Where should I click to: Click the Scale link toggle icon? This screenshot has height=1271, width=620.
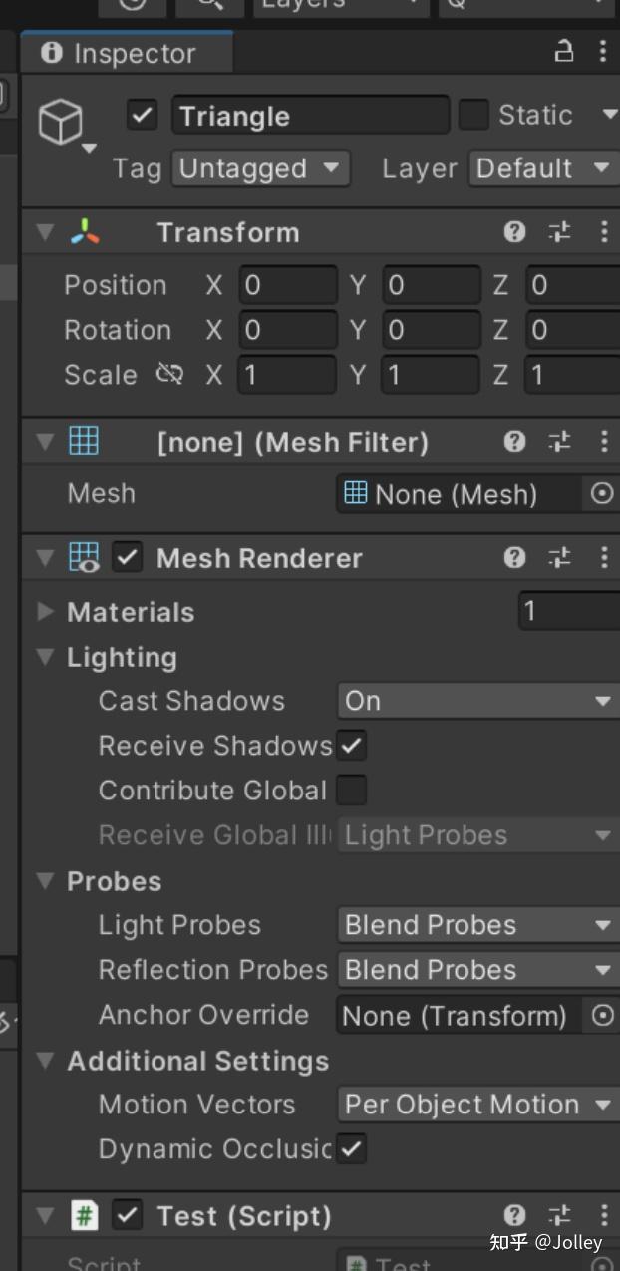click(x=169, y=375)
